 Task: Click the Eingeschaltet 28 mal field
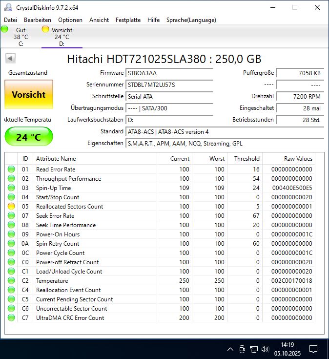click(300, 108)
